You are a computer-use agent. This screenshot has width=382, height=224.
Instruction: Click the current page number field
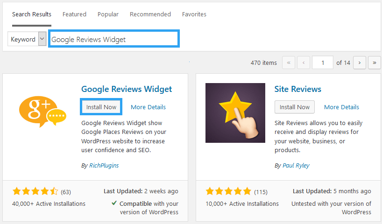[x=323, y=63]
